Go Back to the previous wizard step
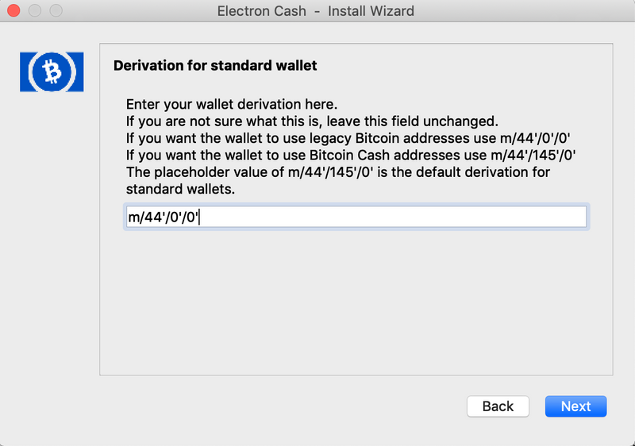 click(498, 406)
